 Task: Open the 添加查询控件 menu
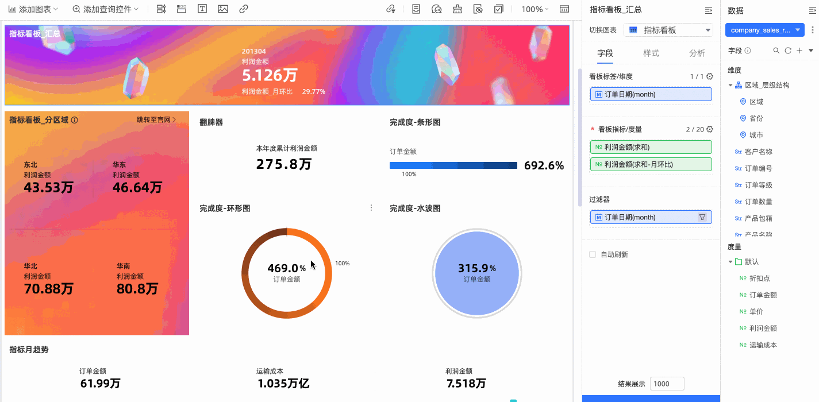106,9
